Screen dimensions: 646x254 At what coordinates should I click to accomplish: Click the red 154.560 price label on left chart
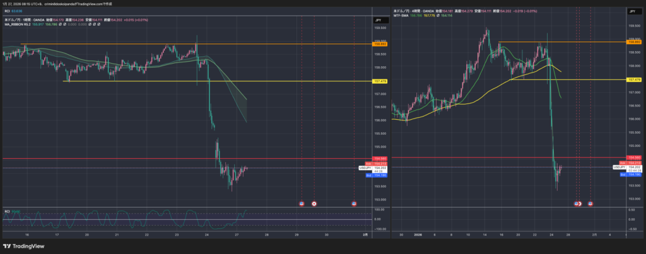coord(380,158)
